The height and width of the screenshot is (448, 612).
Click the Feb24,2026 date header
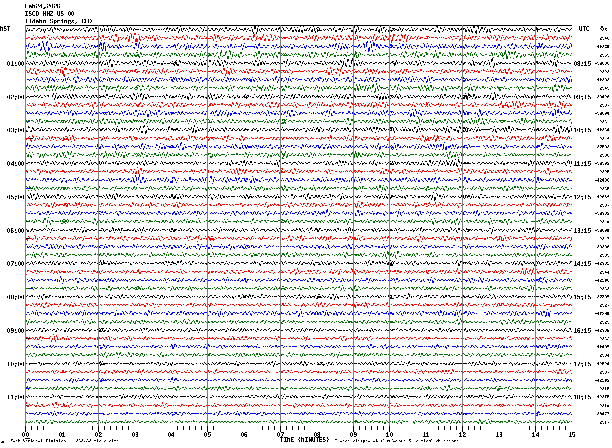pyautogui.click(x=42, y=6)
